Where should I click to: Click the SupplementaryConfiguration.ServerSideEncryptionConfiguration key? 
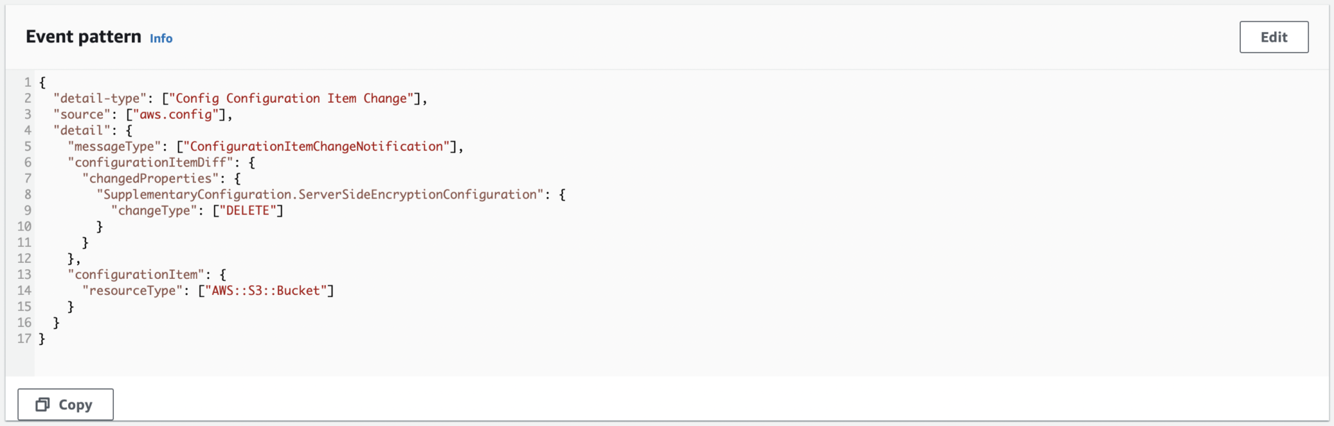point(320,194)
